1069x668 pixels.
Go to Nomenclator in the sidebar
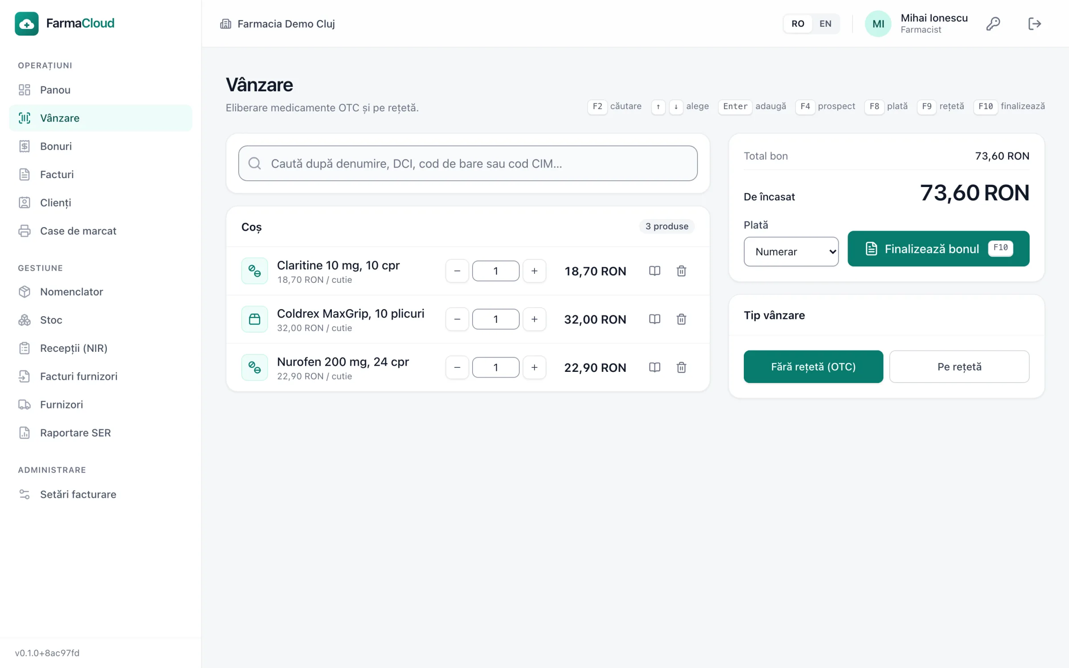(101, 292)
